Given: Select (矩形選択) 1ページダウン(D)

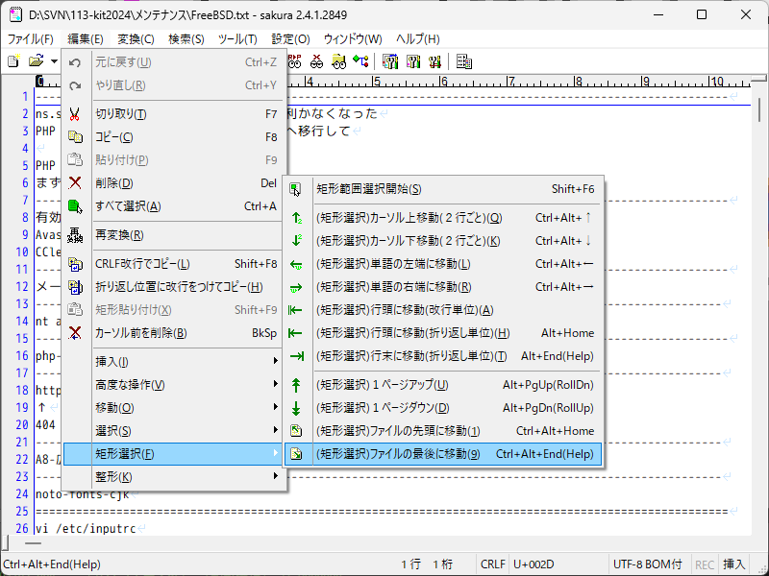Looking at the screenshot, I should pyautogui.click(x=443, y=408).
